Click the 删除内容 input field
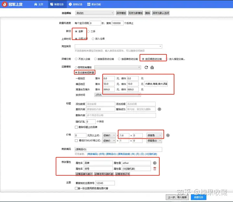This screenshot has width=233, height=202. click(x=121, y=115)
